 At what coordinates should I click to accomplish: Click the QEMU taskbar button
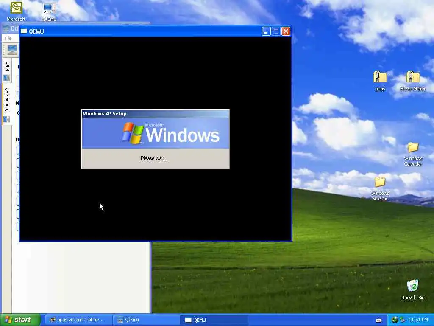point(214,320)
